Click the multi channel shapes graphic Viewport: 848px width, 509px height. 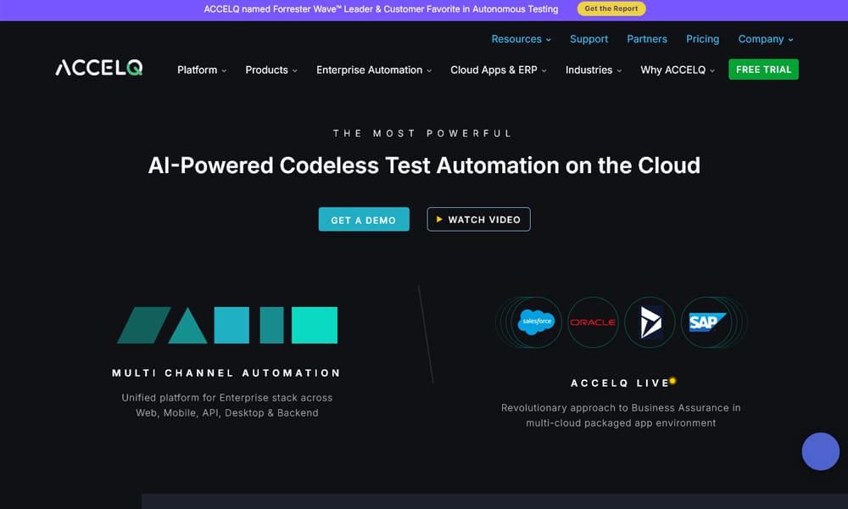227,325
